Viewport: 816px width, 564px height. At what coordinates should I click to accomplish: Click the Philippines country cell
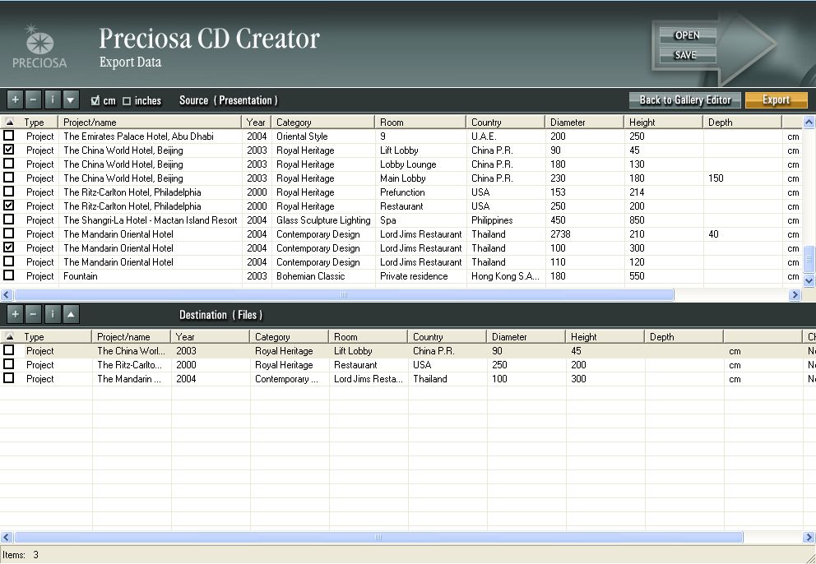tap(506, 220)
